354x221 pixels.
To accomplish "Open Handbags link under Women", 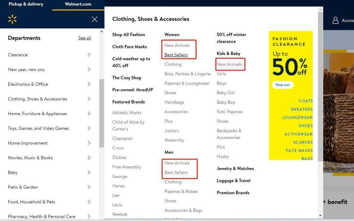I will click(x=174, y=102).
